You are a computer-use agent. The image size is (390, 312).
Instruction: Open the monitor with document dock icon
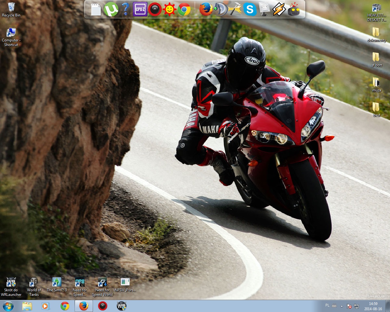coord(264,9)
